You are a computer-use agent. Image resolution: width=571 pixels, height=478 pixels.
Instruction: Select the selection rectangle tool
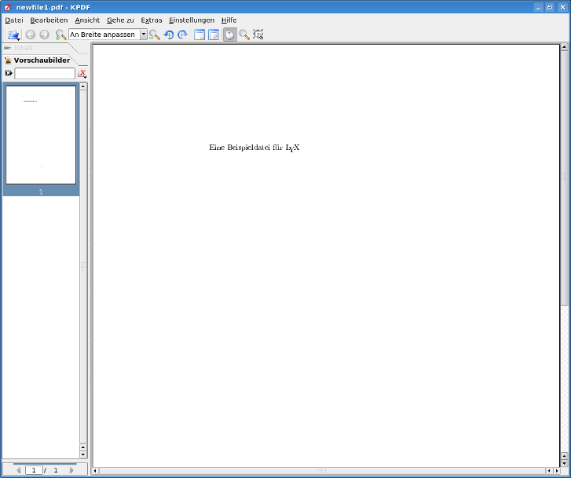(258, 35)
